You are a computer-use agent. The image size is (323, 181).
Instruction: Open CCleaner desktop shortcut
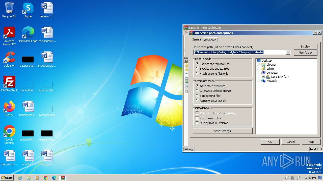point(9,59)
